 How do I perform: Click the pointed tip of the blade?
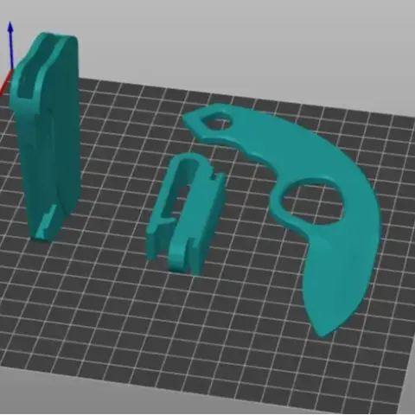(x=322, y=331)
